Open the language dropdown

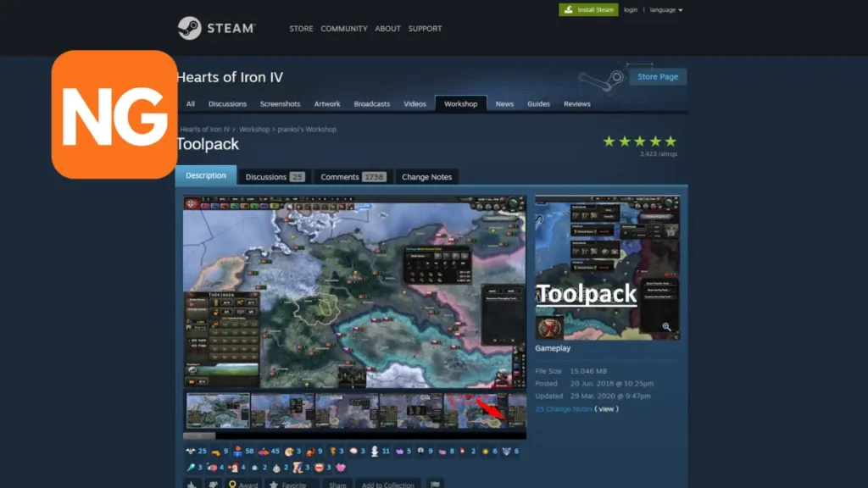666,10
